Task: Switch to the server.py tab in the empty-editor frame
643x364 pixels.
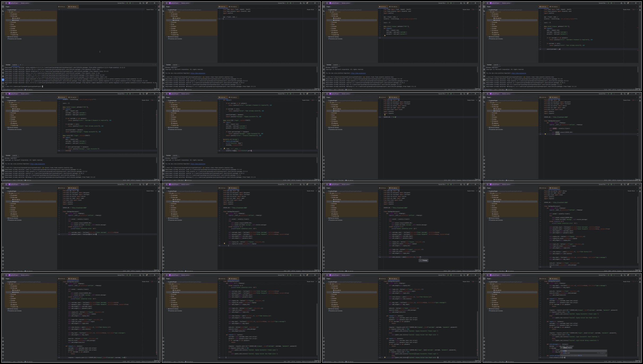Action: (62, 7)
